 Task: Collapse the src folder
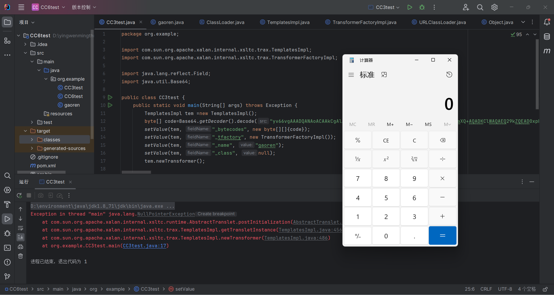25,53
